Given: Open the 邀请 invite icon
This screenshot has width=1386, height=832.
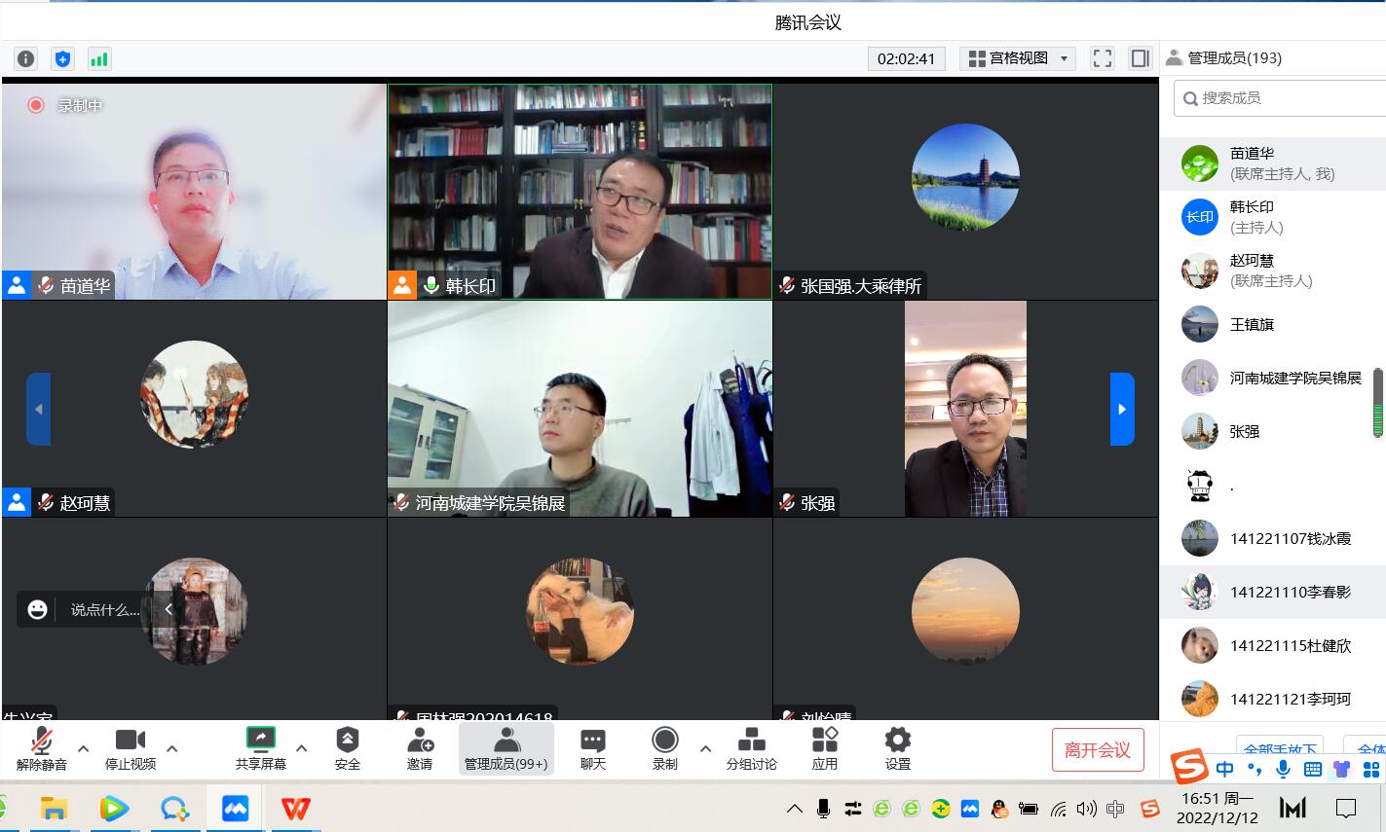Looking at the screenshot, I should 420,748.
